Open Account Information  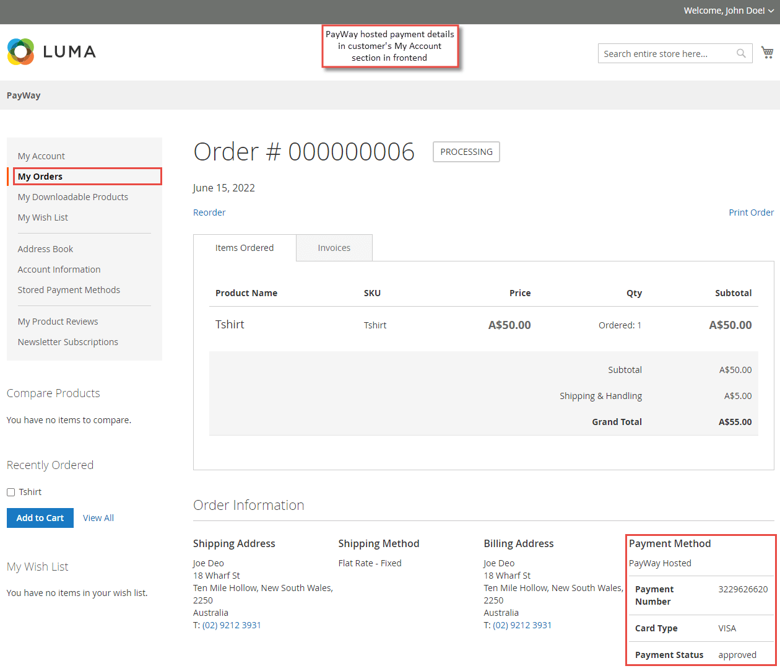pos(59,270)
